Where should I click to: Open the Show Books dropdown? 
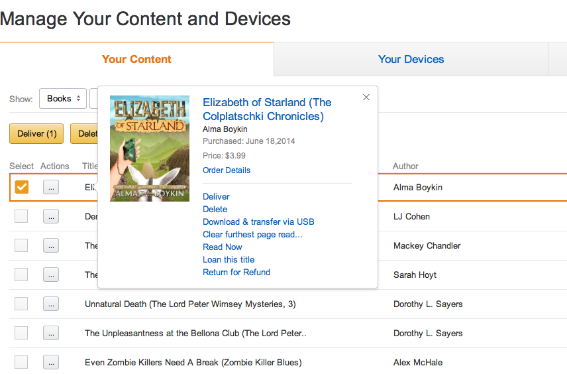click(x=63, y=99)
